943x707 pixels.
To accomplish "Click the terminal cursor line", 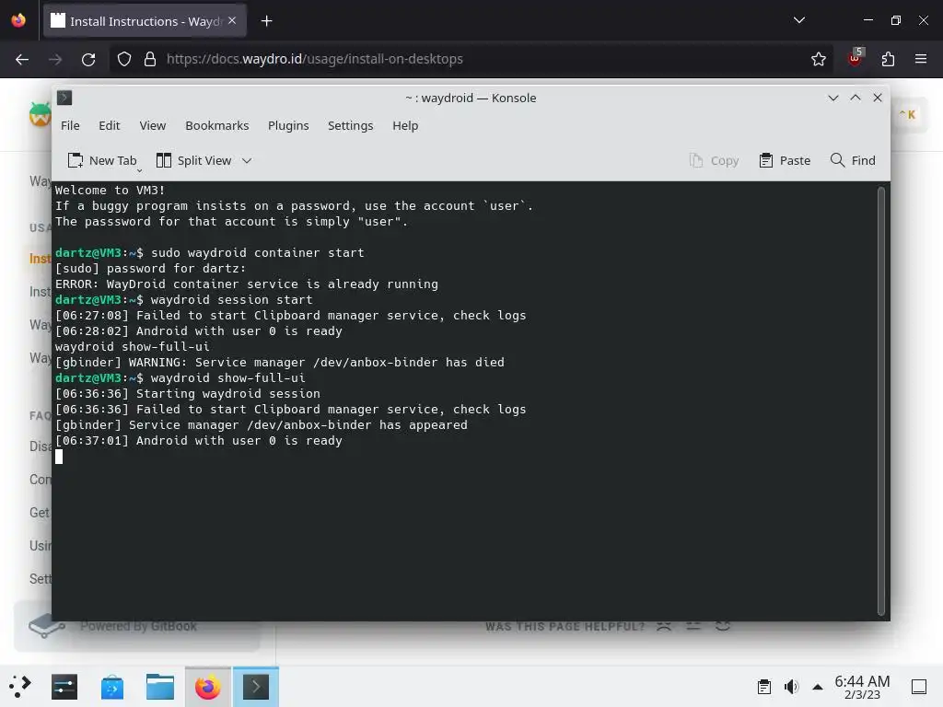I will tap(59, 457).
